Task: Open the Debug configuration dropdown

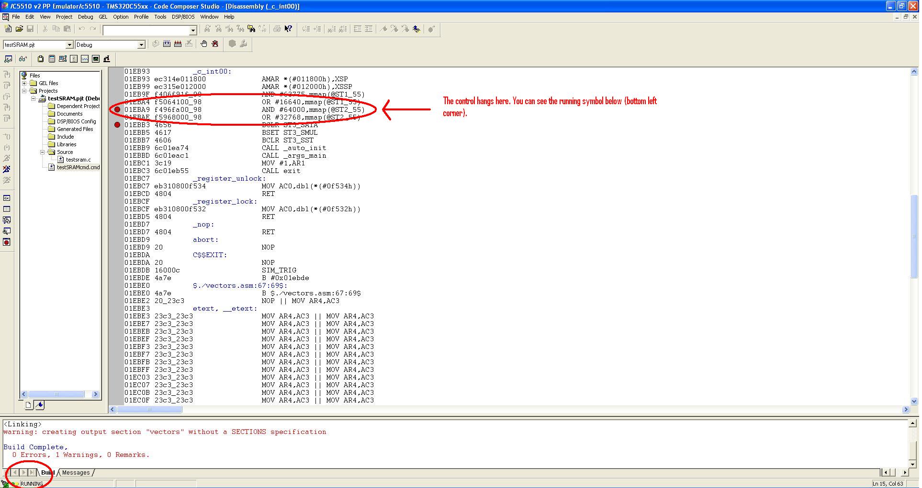Action: 141,44
